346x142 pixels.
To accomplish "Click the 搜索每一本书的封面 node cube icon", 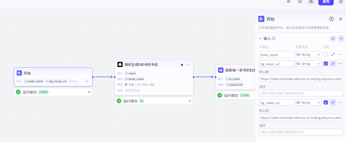I will pyautogui.click(x=221, y=70).
